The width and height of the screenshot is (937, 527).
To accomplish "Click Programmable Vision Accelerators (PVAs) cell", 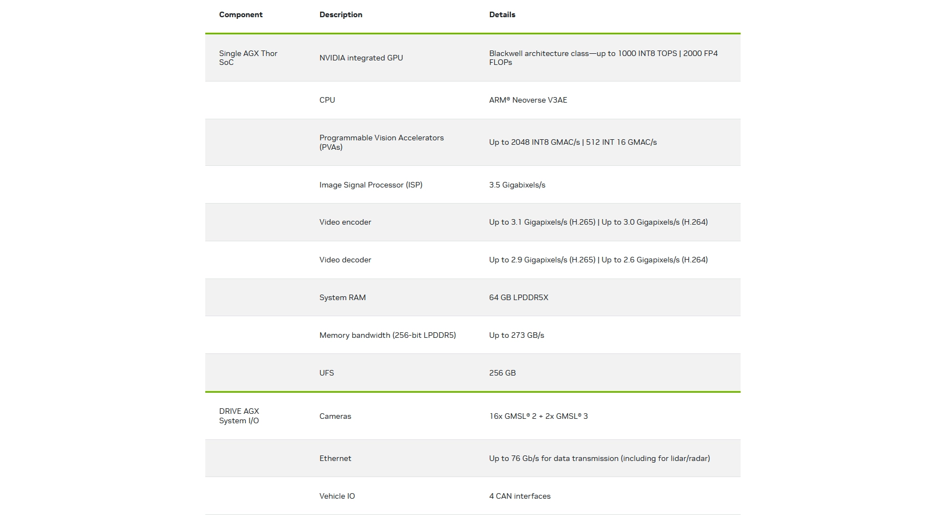I will point(381,143).
